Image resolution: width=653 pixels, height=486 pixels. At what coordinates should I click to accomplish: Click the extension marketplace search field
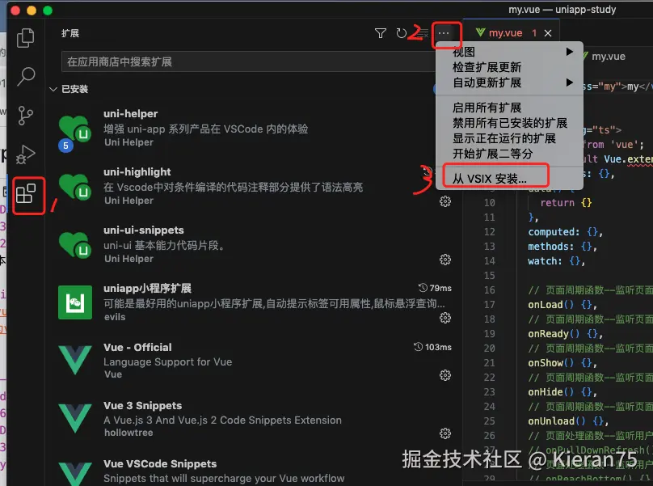(x=249, y=62)
